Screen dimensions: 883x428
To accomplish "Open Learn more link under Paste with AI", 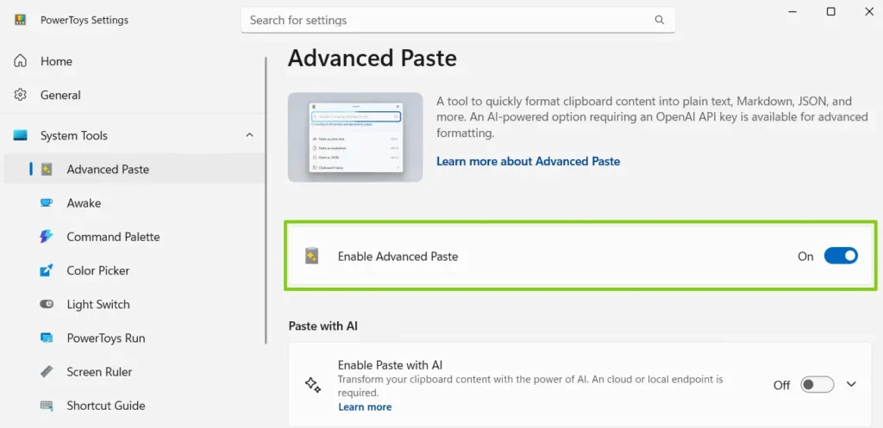I will point(365,406).
